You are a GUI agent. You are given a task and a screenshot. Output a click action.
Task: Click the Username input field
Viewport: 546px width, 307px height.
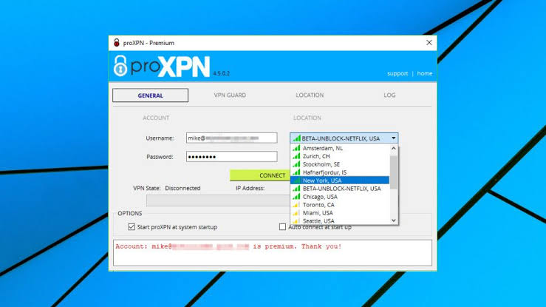(231, 138)
